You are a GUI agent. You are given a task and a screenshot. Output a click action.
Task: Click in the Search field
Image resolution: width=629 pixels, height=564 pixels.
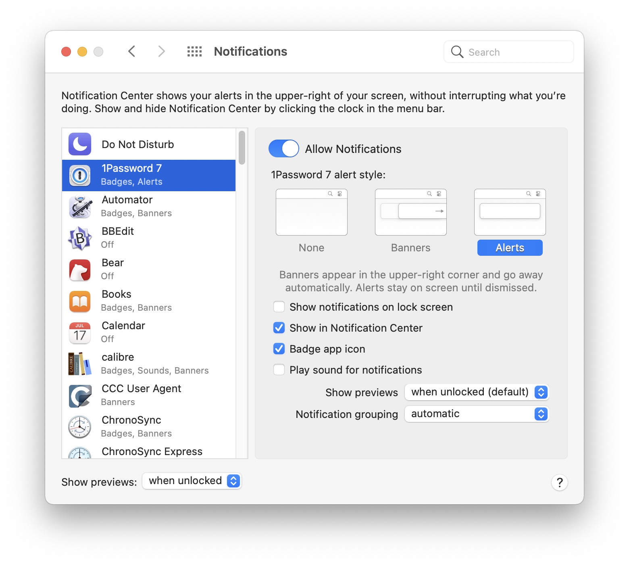tap(509, 52)
